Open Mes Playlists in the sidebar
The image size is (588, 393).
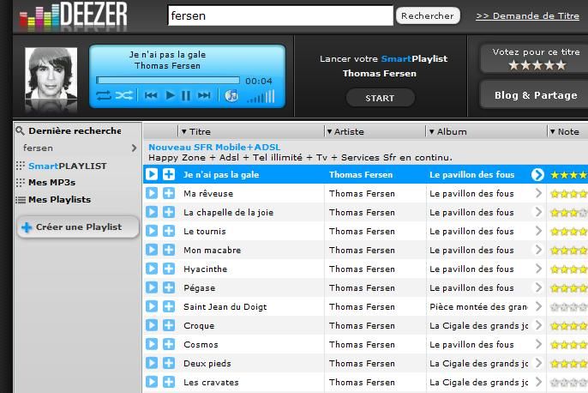tap(60, 199)
